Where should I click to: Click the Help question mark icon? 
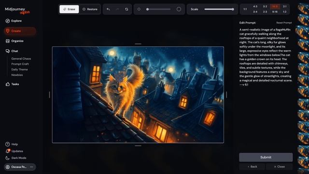(8, 144)
